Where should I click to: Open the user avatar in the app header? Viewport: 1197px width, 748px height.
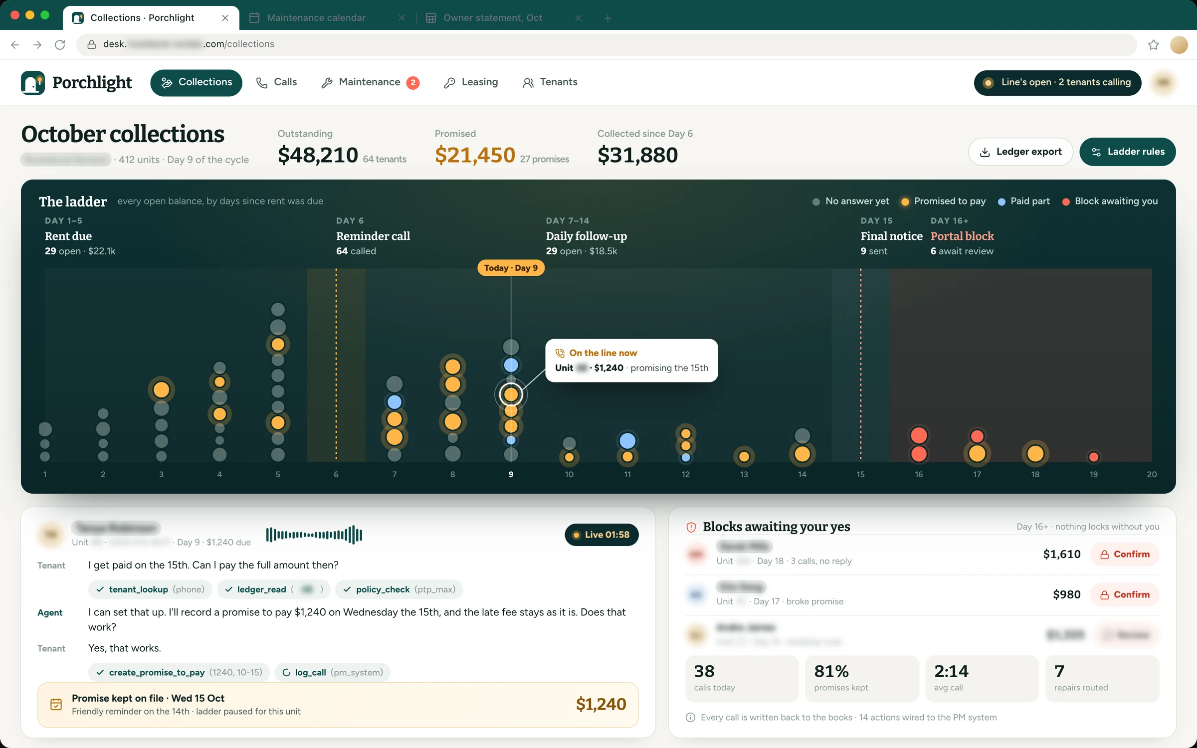tap(1164, 82)
